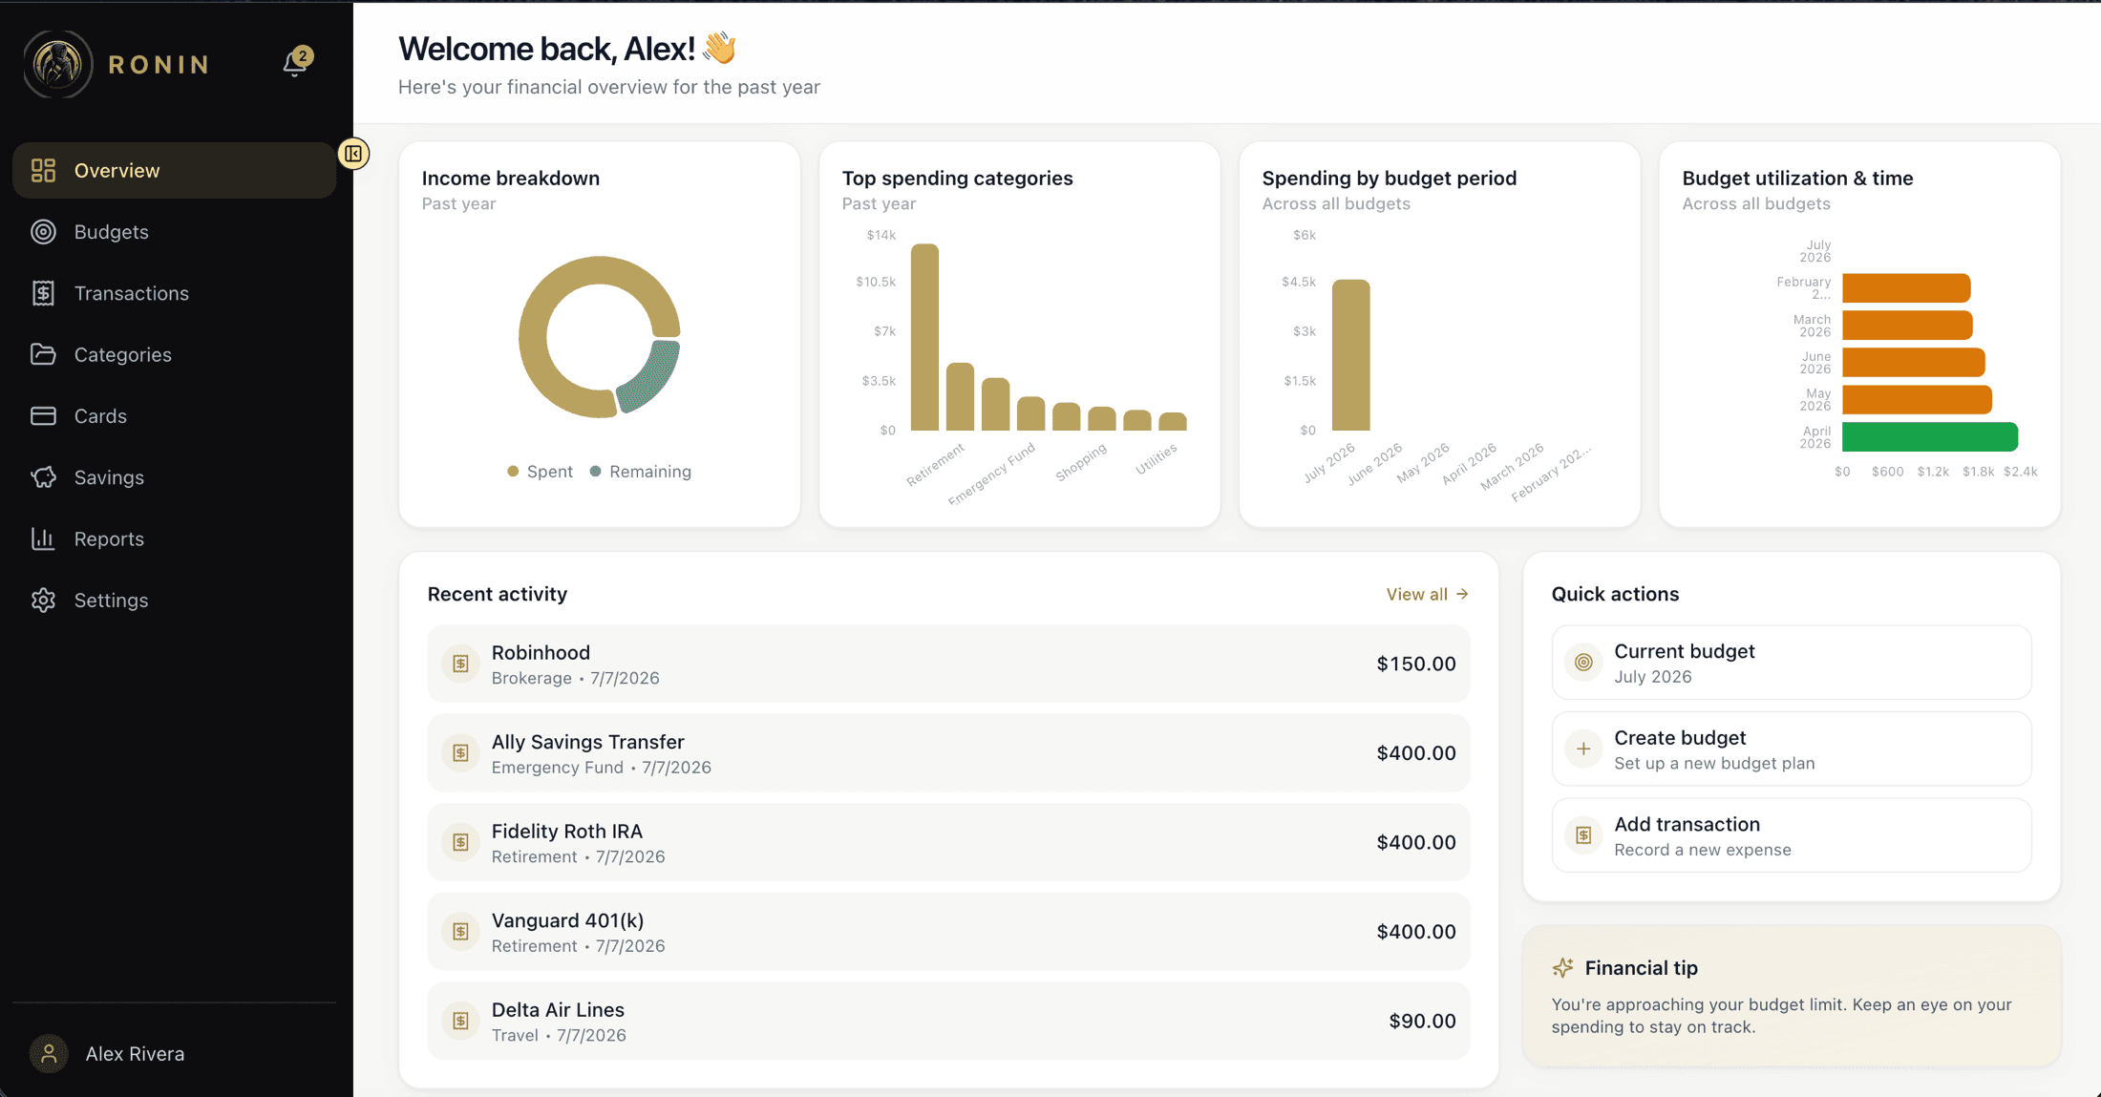Image resolution: width=2101 pixels, height=1097 pixels.
Task: Open the Ally Savings Transfer transaction
Action: point(948,753)
